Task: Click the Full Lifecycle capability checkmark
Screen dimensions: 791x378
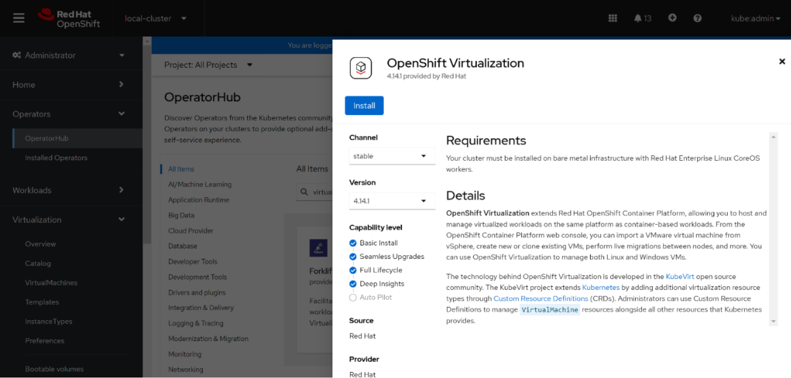Action: tap(353, 270)
